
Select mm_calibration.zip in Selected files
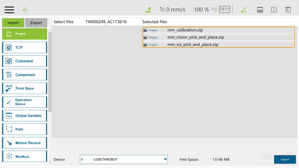tap(218, 30)
